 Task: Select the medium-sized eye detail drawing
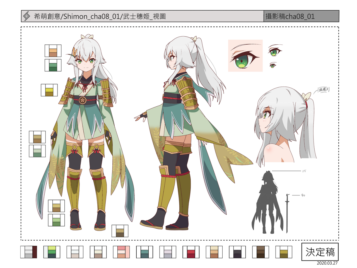click(x=274, y=51)
